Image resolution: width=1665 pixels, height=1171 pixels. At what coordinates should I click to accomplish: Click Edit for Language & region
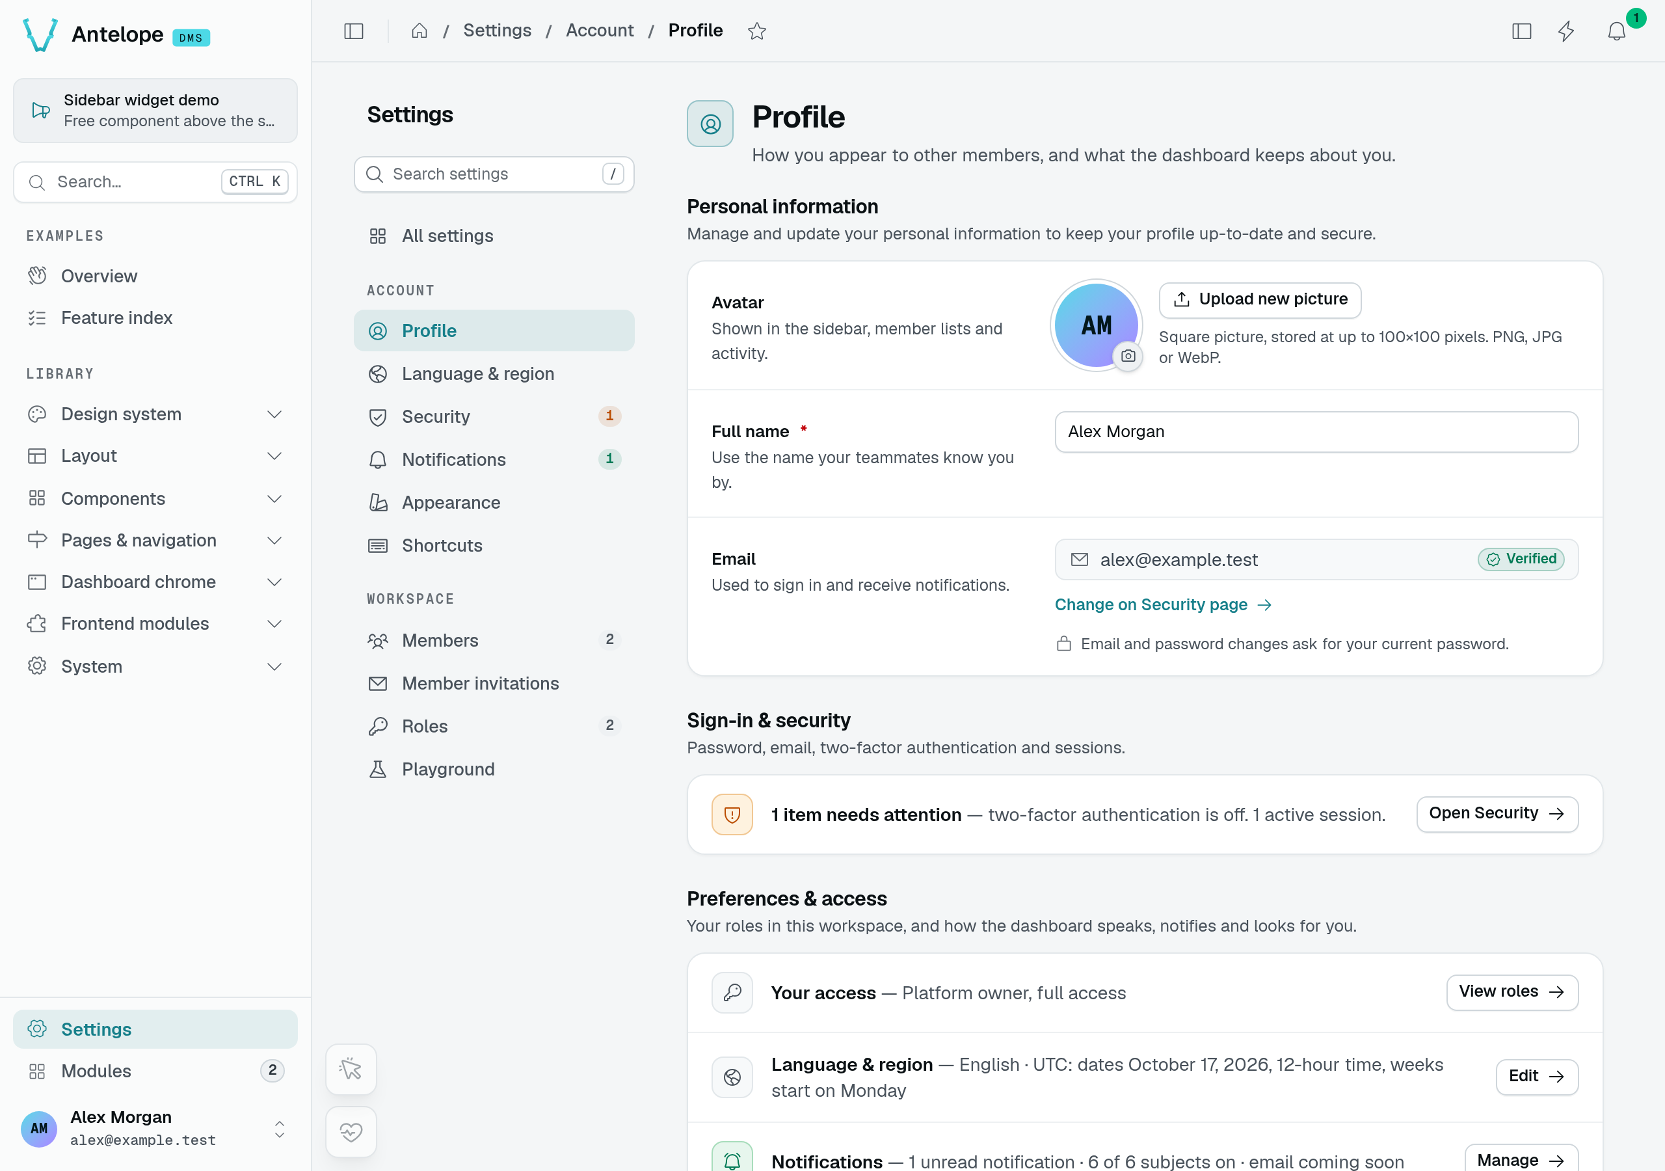tap(1537, 1076)
